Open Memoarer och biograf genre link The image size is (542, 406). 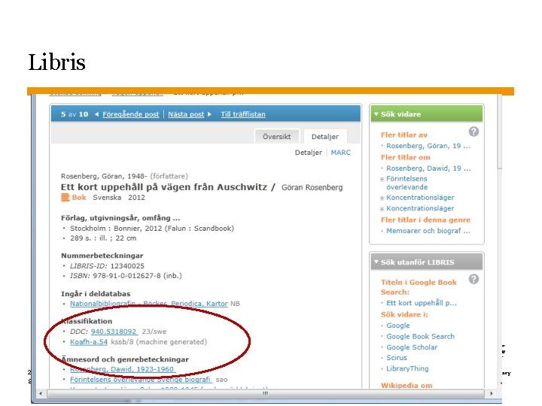coord(428,231)
